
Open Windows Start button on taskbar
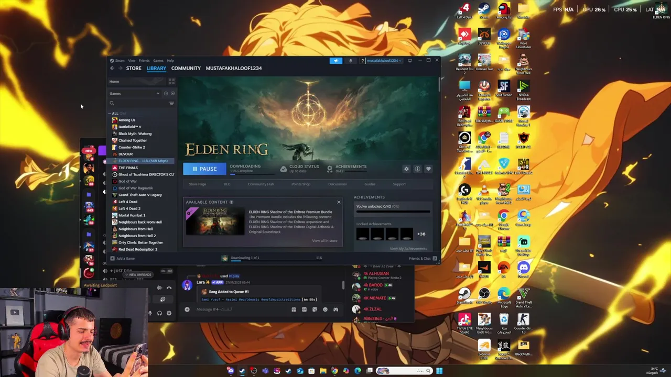tap(439, 371)
